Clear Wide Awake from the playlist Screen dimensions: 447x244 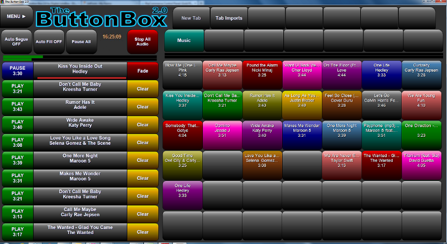pyautogui.click(x=142, y=125)
